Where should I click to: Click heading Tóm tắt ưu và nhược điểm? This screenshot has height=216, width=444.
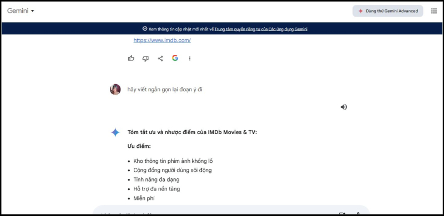click(x=192, y=132)
